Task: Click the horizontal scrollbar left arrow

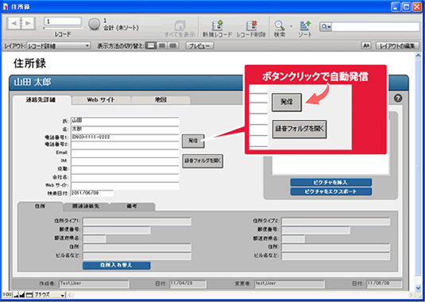Action: (70, 295)
